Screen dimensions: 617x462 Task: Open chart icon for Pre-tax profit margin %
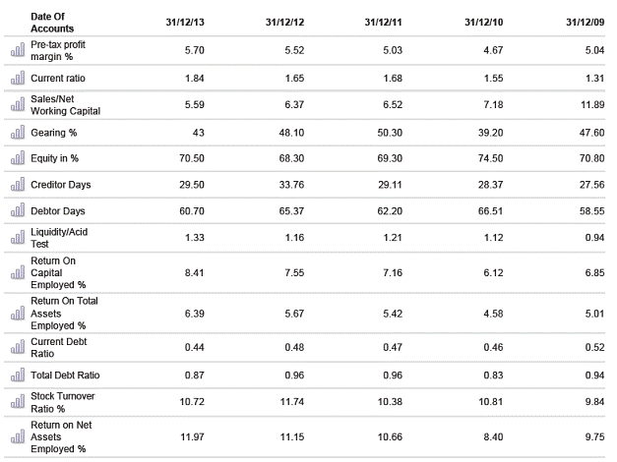pyautogui.click(x=17, y=50)
